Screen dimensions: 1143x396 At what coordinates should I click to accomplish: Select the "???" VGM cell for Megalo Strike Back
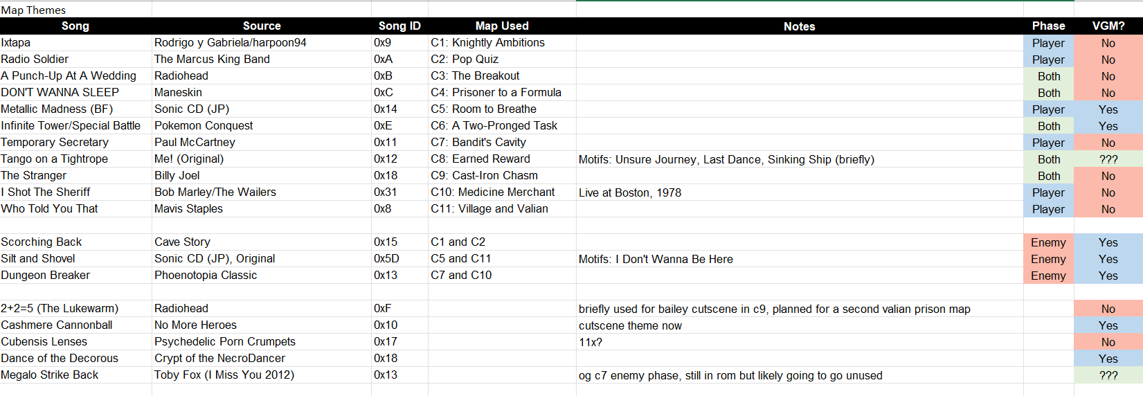click(1108, 375)
